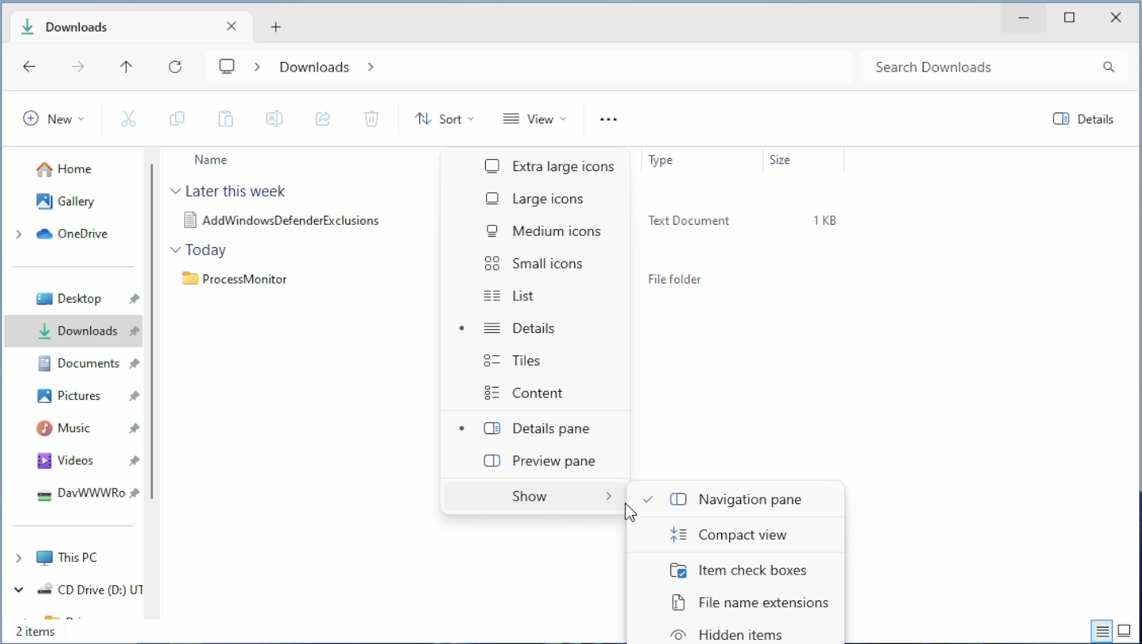Enable Compact view in the Show submenu
The width and height of the screenshot is (1142, 644).
coord(742,534)
